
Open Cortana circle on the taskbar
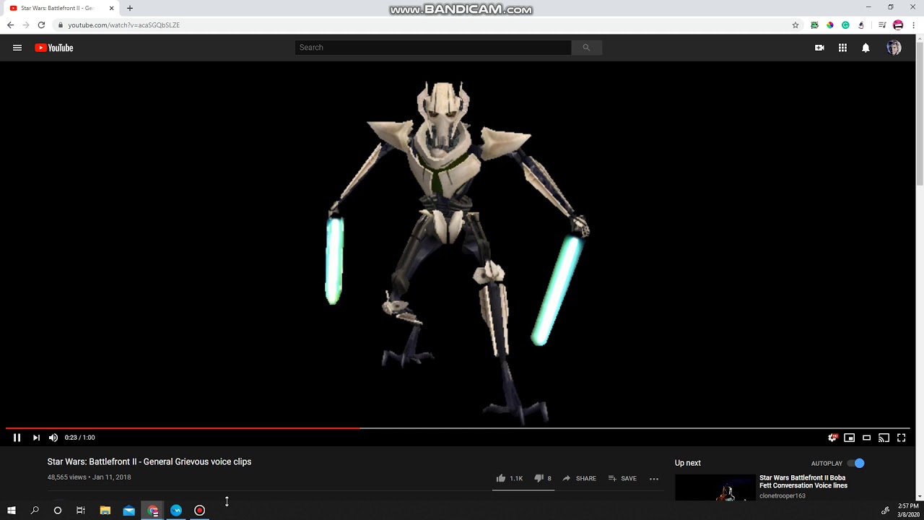click(x=58, y=511)
